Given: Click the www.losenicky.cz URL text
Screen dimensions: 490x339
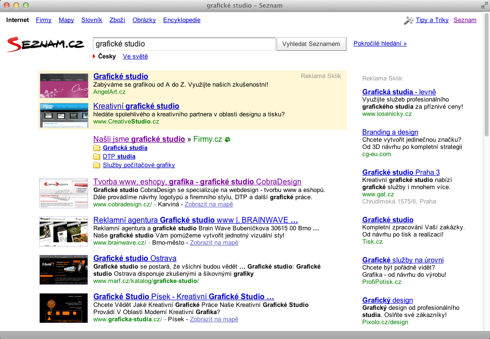Looking at the screenshot, I should click(x=387, y=114).
